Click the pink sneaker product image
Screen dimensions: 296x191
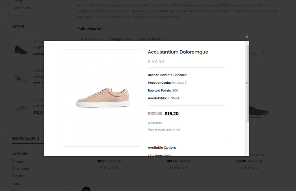tap(103, 98)
